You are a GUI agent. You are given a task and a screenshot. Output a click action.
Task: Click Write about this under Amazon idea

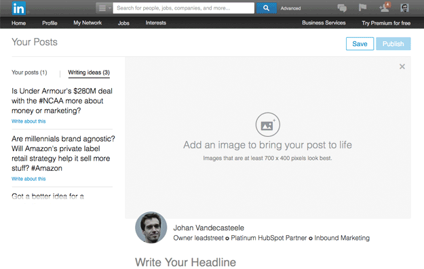(x=28, y=179)
